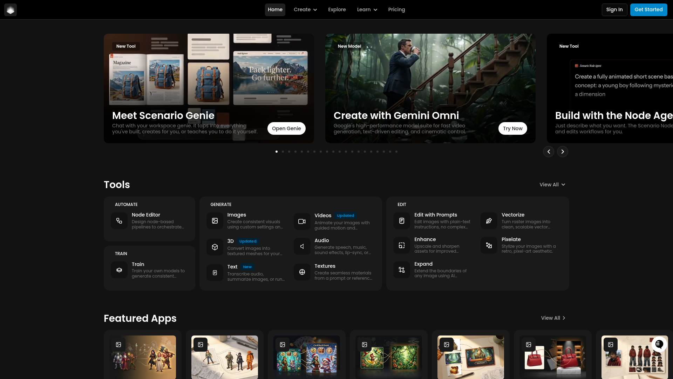Screen dimensions: 673x379
Task: Select the first carousel pagination dot
Action: (x=277, y=152)
